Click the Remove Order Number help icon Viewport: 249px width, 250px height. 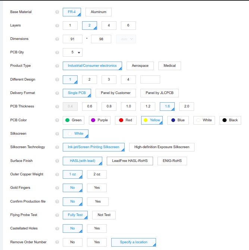click(57, 242)
